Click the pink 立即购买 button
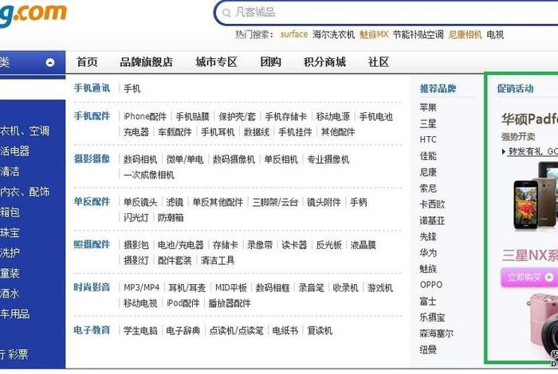 tap(529, 277)
